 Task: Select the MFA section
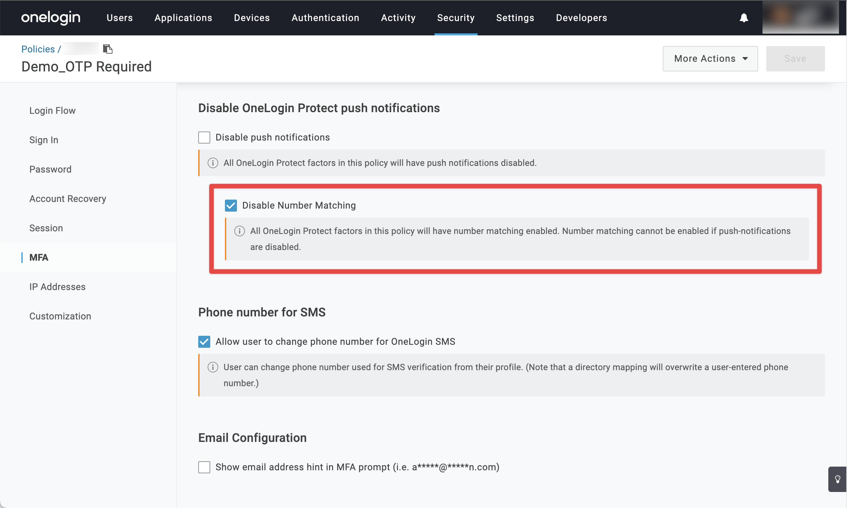(x=39, y=258)
